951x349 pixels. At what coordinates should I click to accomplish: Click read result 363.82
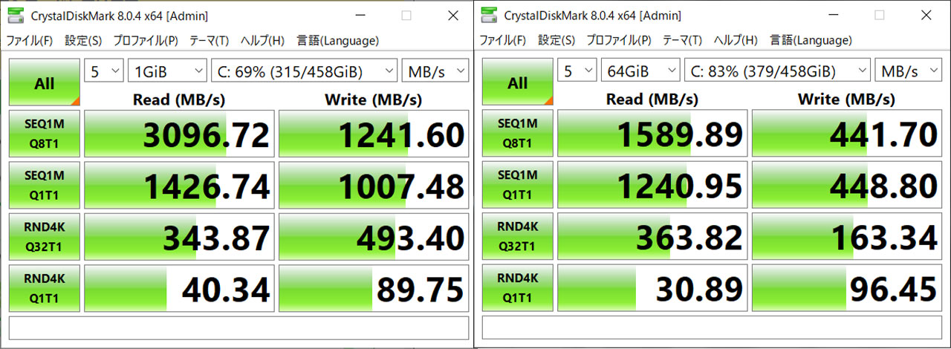652,237
